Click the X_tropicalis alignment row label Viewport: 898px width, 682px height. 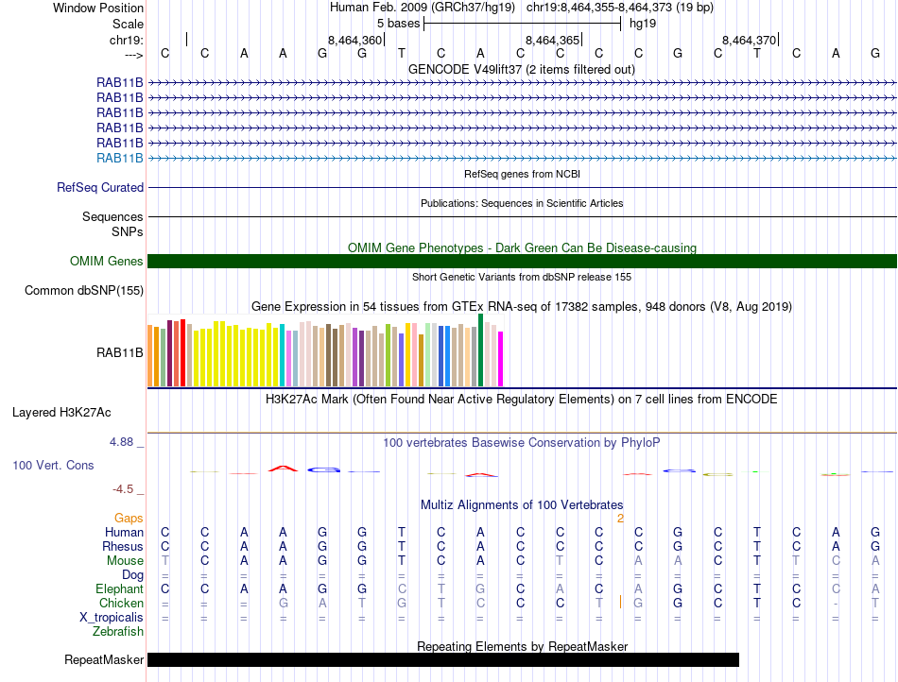point(112,618)
